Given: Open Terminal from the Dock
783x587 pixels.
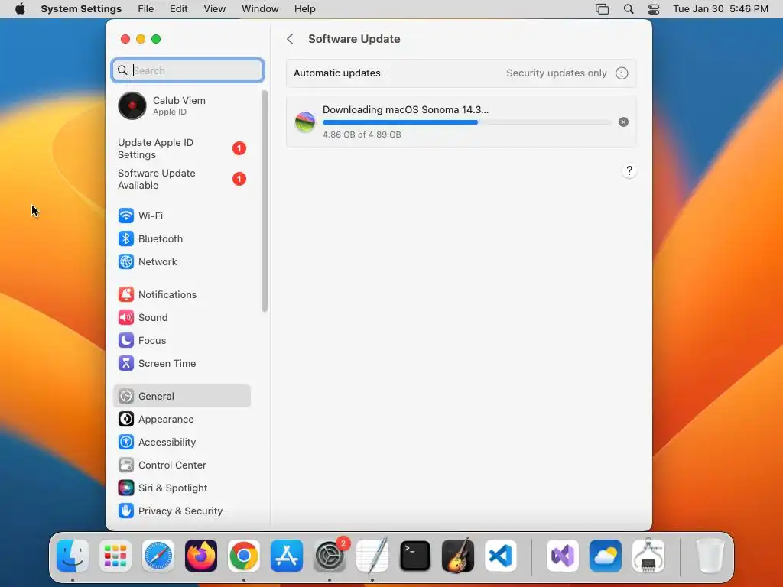Looking at the screenshot, I should (x=415, y=556).
